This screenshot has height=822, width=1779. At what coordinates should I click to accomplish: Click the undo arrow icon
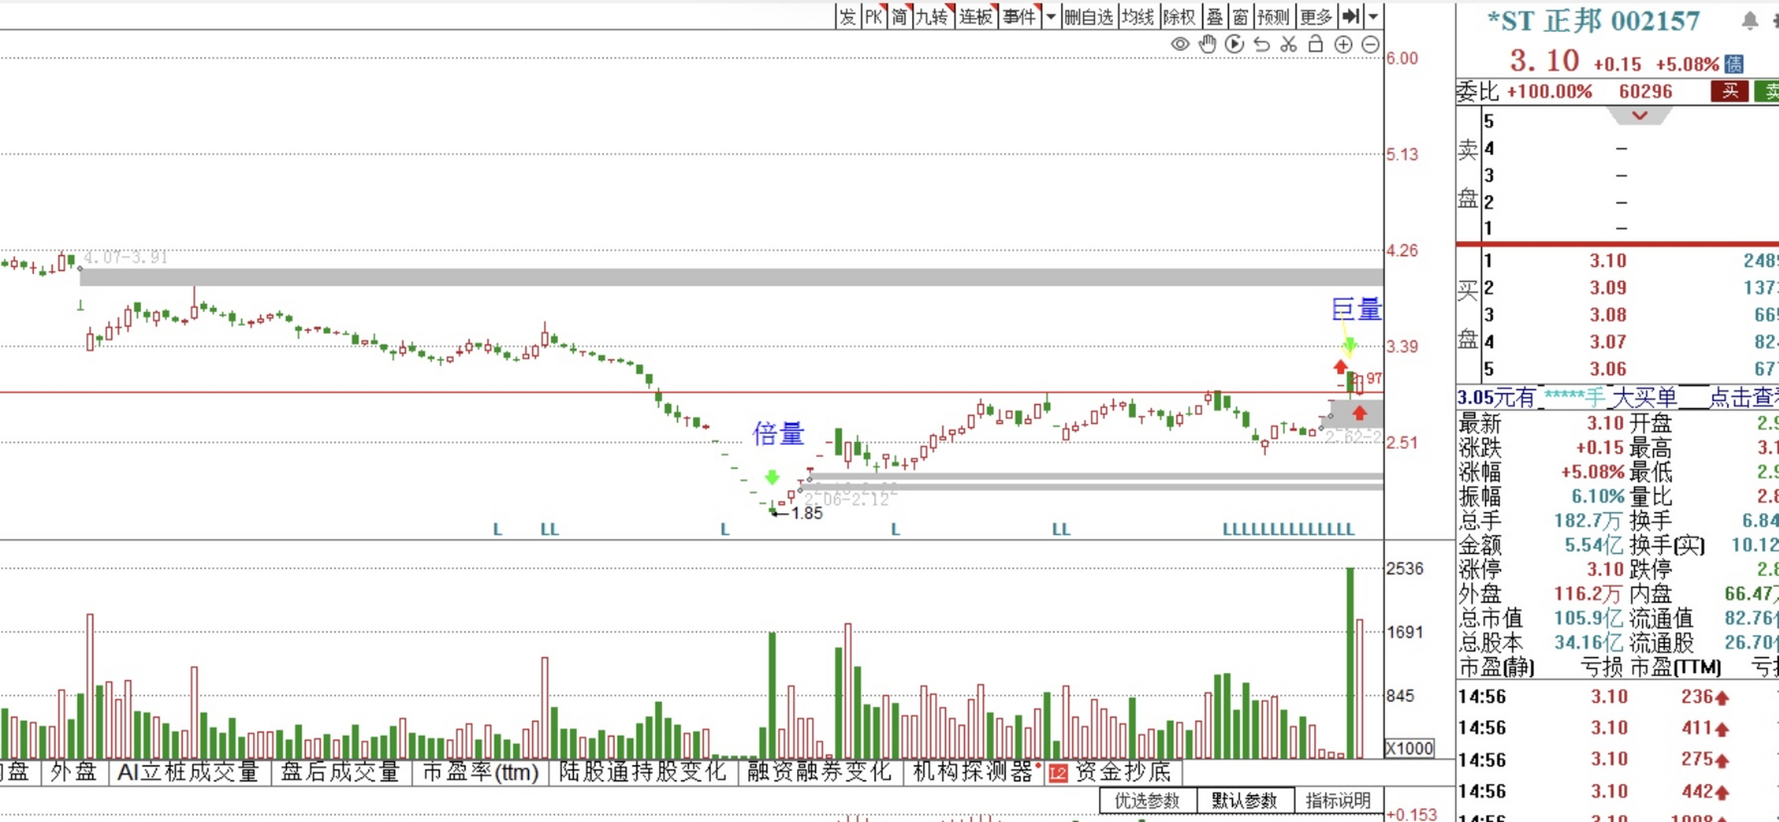pyautogui.click(x=1262, y=45)
